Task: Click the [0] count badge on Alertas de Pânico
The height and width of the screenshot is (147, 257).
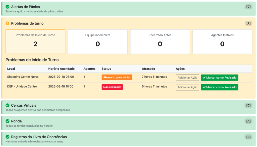Action: point(248,7)
